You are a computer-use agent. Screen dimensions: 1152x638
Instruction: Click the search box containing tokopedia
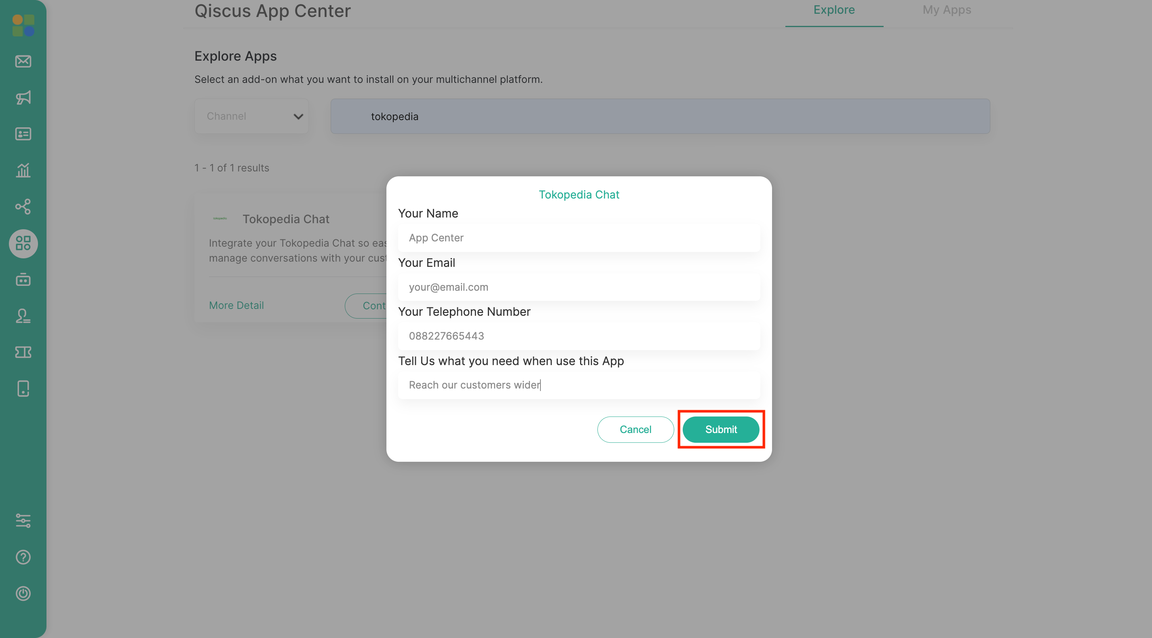click(660, 116)
